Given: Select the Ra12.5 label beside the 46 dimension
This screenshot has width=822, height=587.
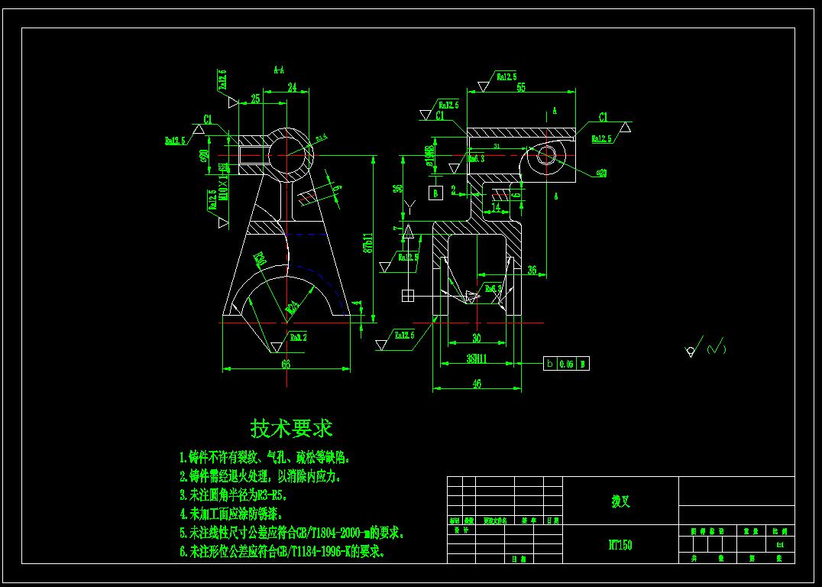Looking at the screenshot, I should [404, 335].
